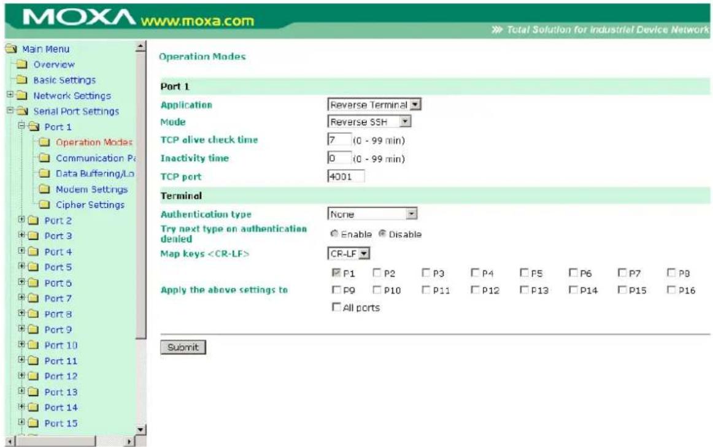This screenshot has width=713, height=447.
Task: Select the Enable radio button
Action: (334, 234)
